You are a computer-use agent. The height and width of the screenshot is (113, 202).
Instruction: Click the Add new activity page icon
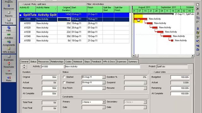point(198,5)
